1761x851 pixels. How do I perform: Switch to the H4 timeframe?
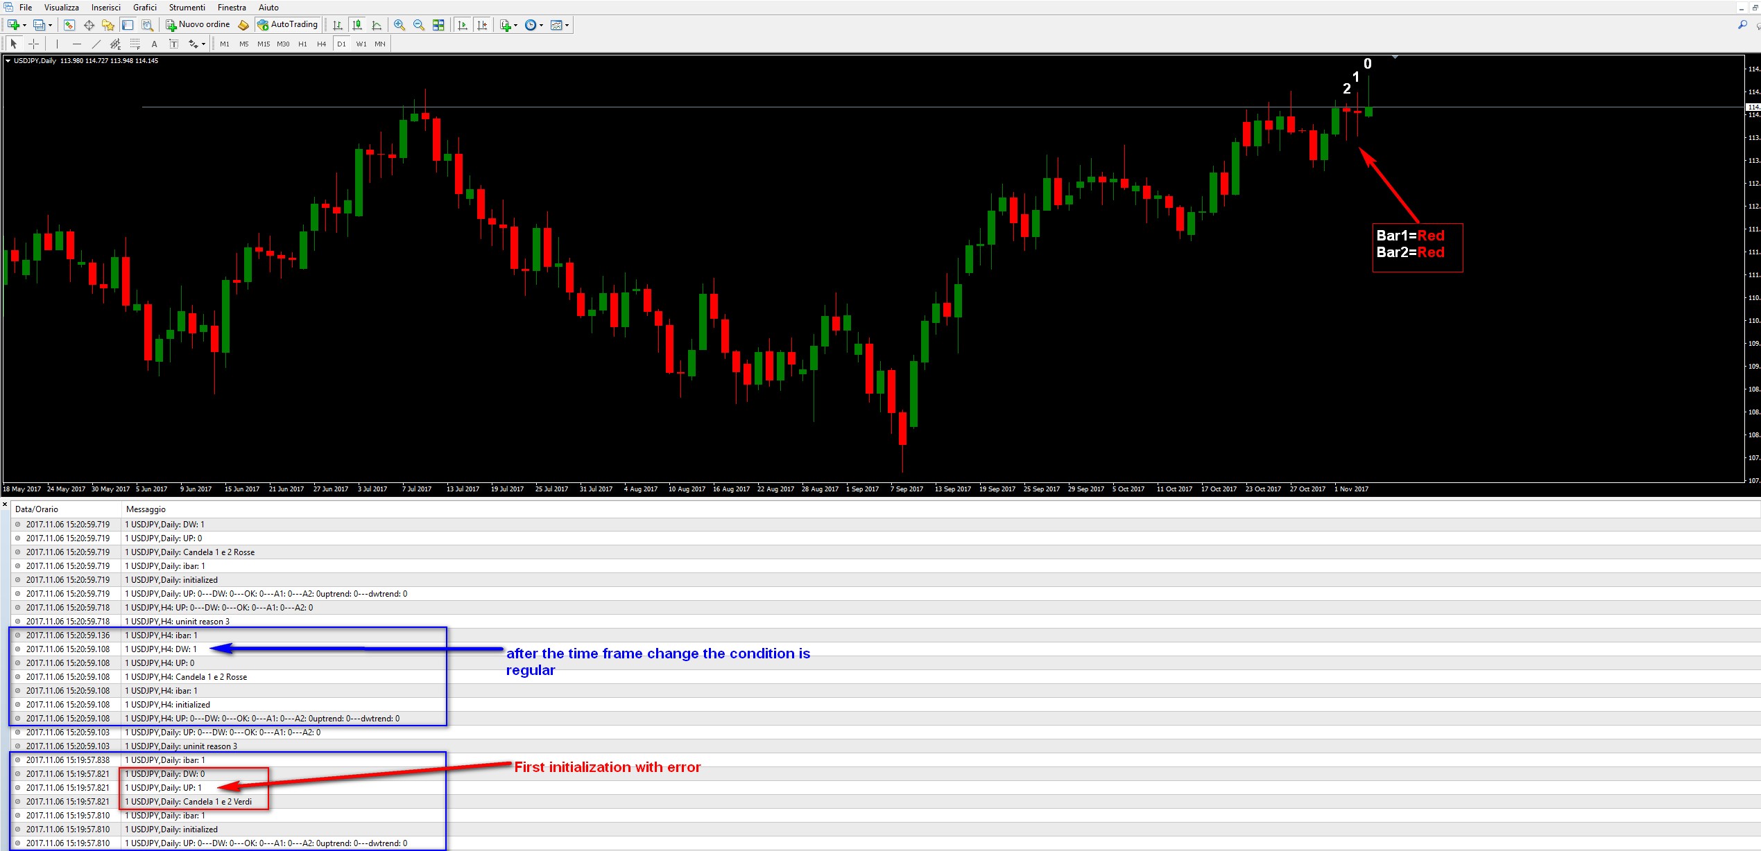pyautogui.click(x=322, y=44)
